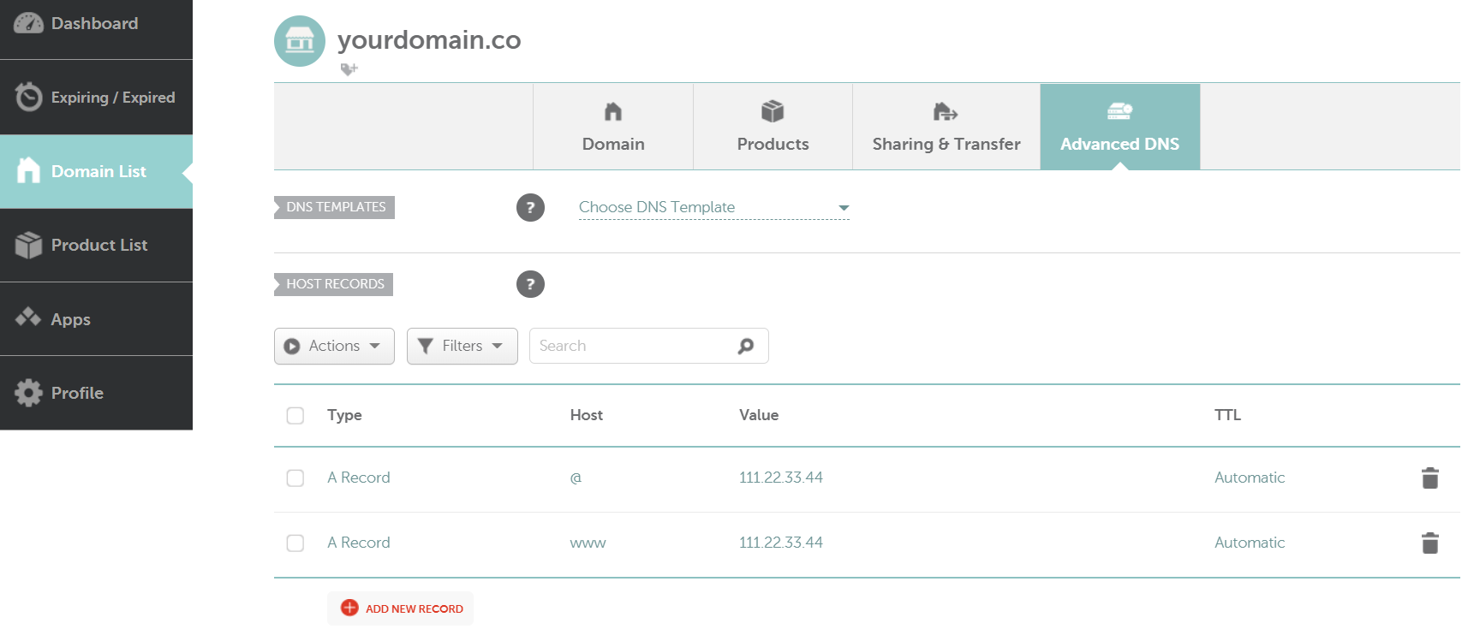Edit the @ host field

point(576,478)
